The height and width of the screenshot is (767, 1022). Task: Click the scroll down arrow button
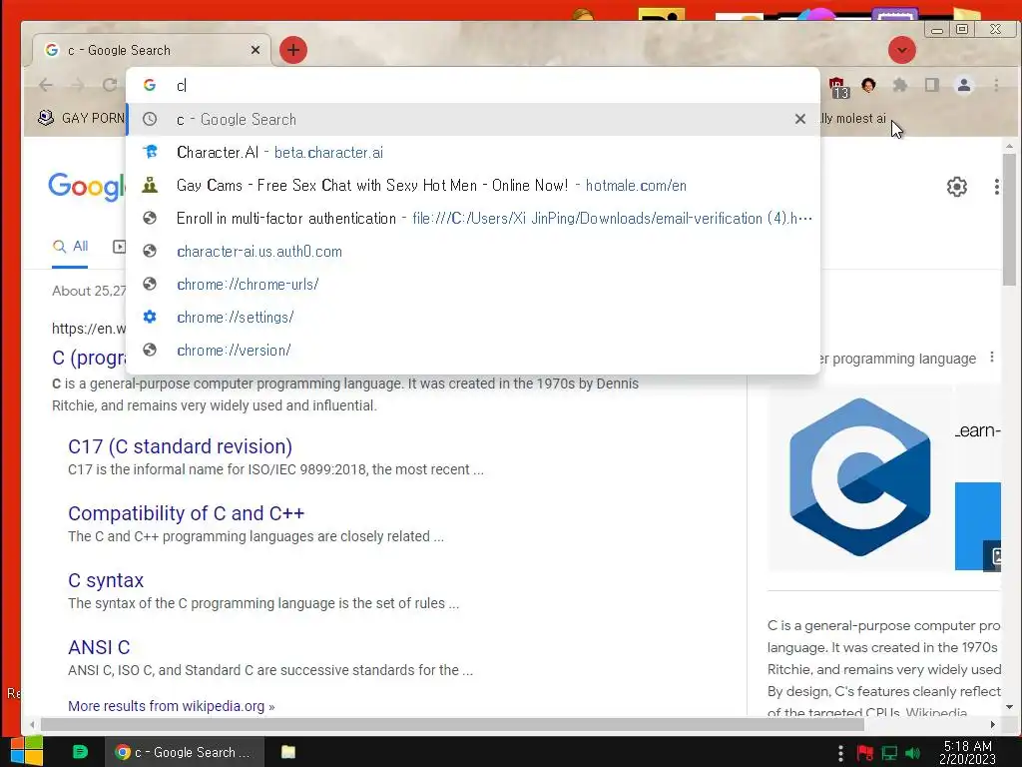1009,707
